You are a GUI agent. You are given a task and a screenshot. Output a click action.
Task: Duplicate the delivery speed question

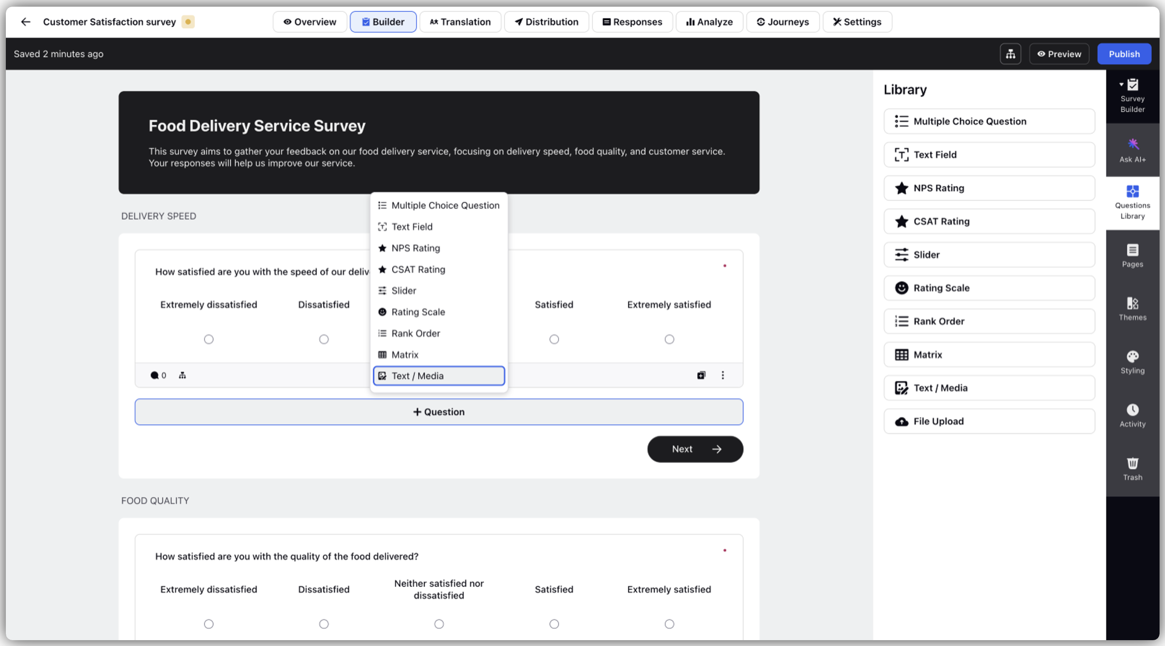pyautogui.click(x=701, y=375)
